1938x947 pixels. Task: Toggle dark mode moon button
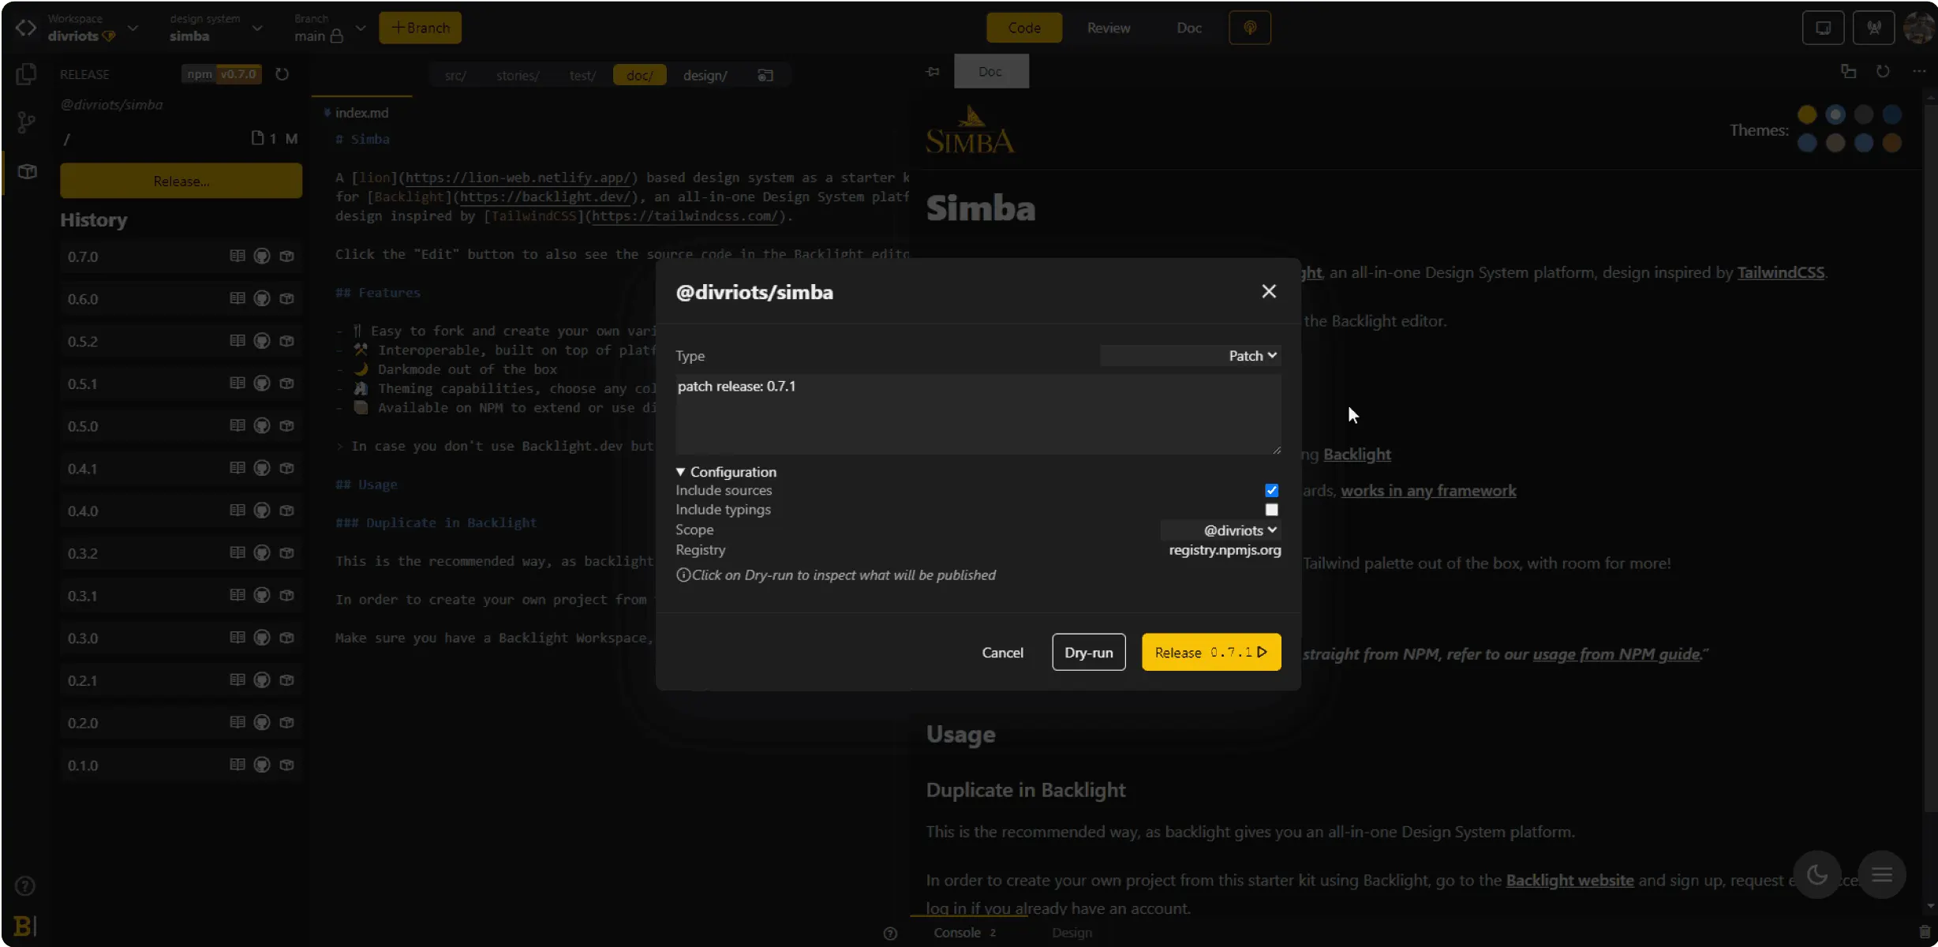coord(1816,874)
